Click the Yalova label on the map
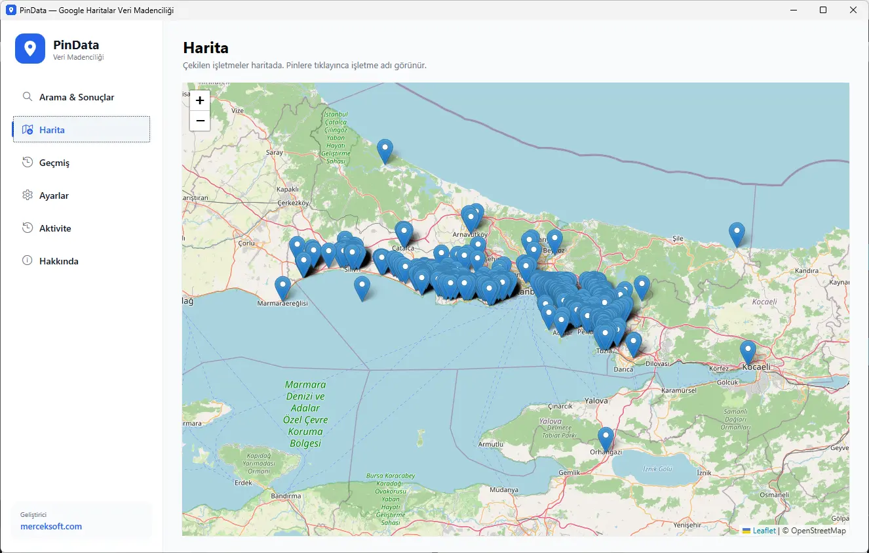 pos(596,400)
